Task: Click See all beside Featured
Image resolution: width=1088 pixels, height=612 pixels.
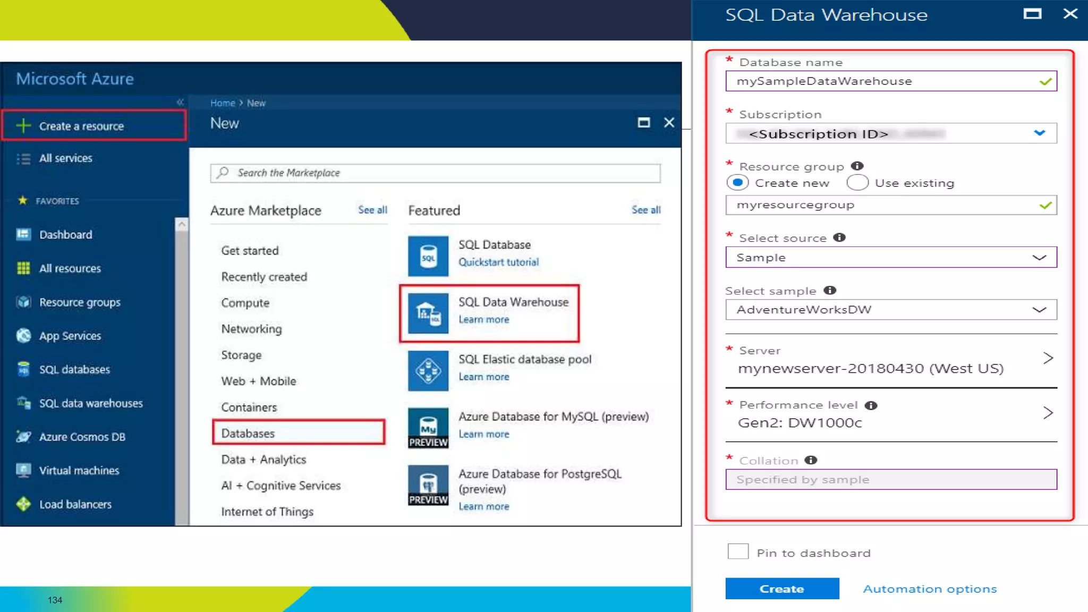Action: pyautogui.click(x=646, y=210)
